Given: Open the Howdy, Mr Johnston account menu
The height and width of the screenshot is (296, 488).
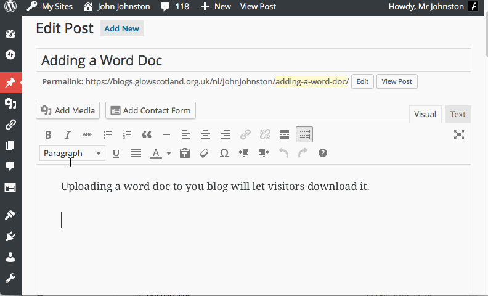Looking at the screenshot, I should 434,7.
